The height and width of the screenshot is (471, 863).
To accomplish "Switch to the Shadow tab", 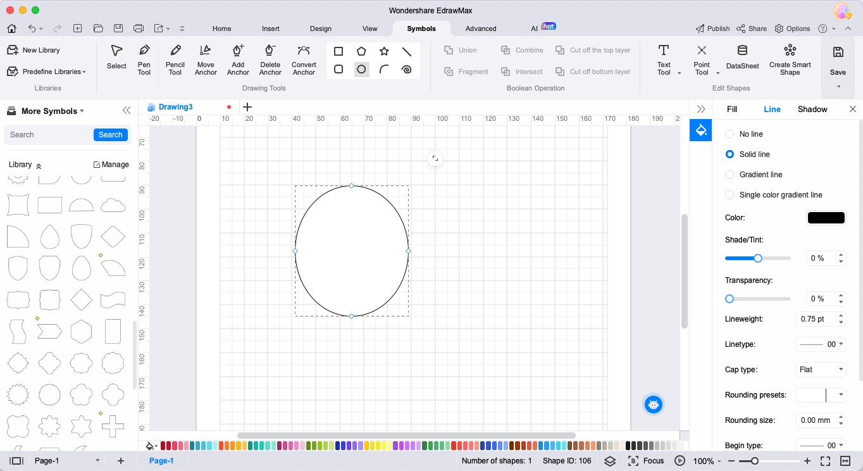I will click(x=812, y=110).
